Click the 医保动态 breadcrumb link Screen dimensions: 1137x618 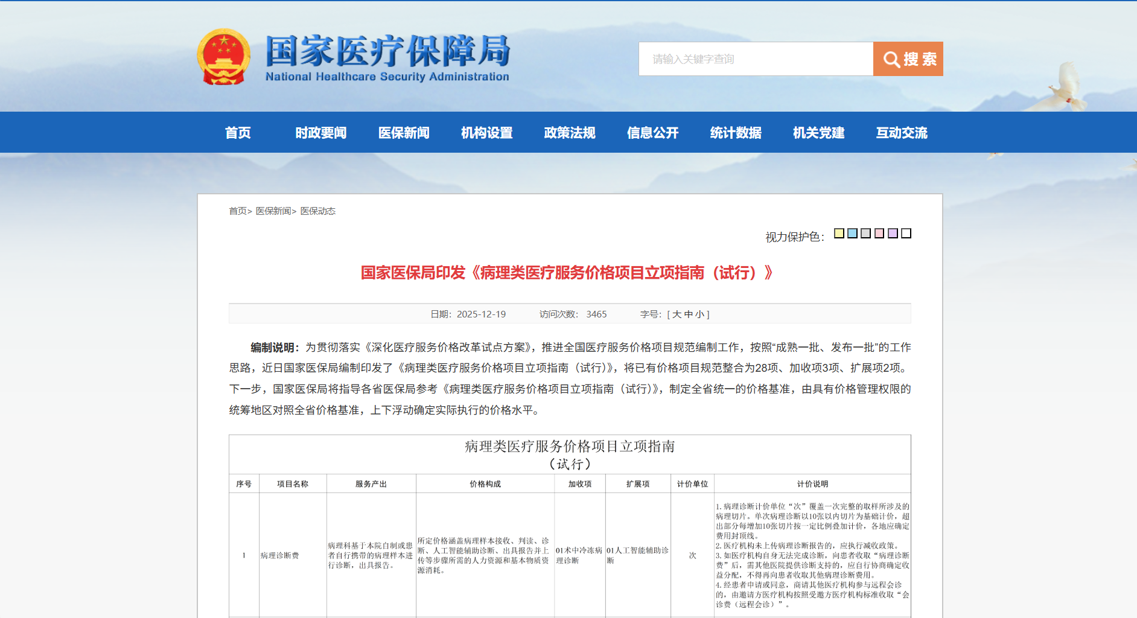tap(319, 211)
